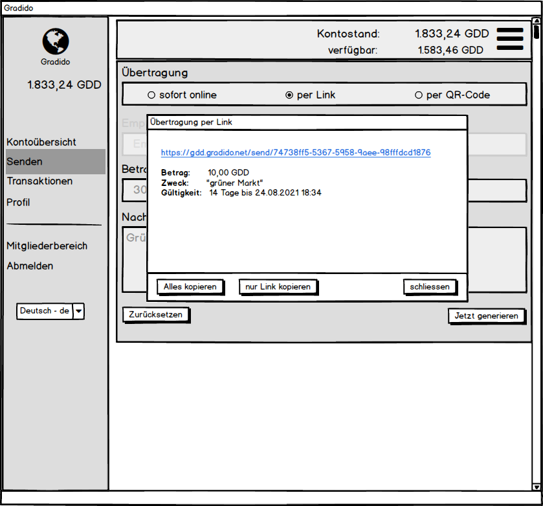Close the dialog with 'schliessen'
Image resolution: width=543 pixels, height=506 pixels.
pyautogui.click(x=429, y=286)
